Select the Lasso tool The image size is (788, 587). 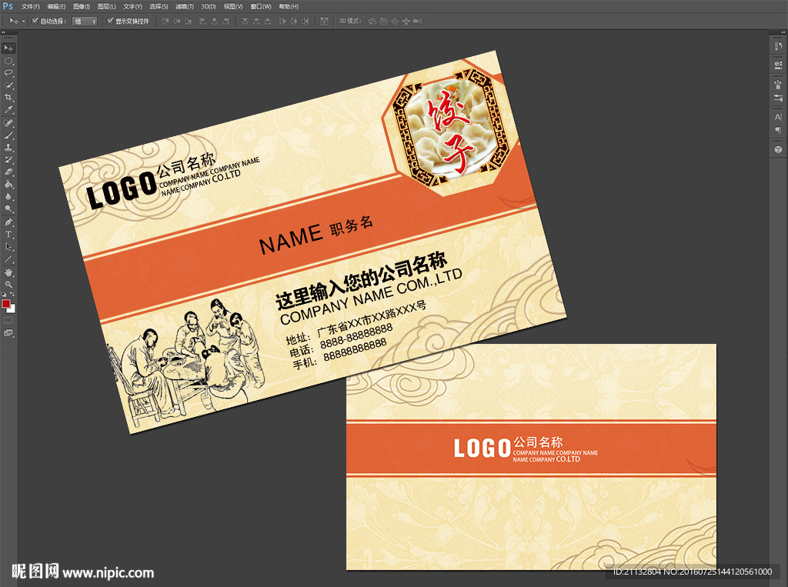8,73
